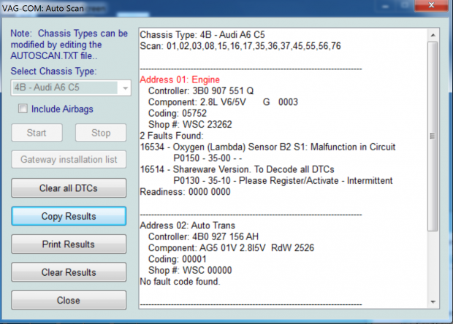Click the Start button
Screen dimensions: 453x324
point(37,133)
